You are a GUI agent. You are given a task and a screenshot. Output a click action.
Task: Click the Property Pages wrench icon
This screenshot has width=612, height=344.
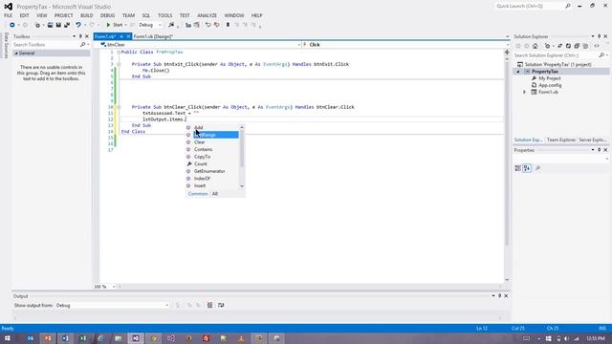tap(537, 168)
